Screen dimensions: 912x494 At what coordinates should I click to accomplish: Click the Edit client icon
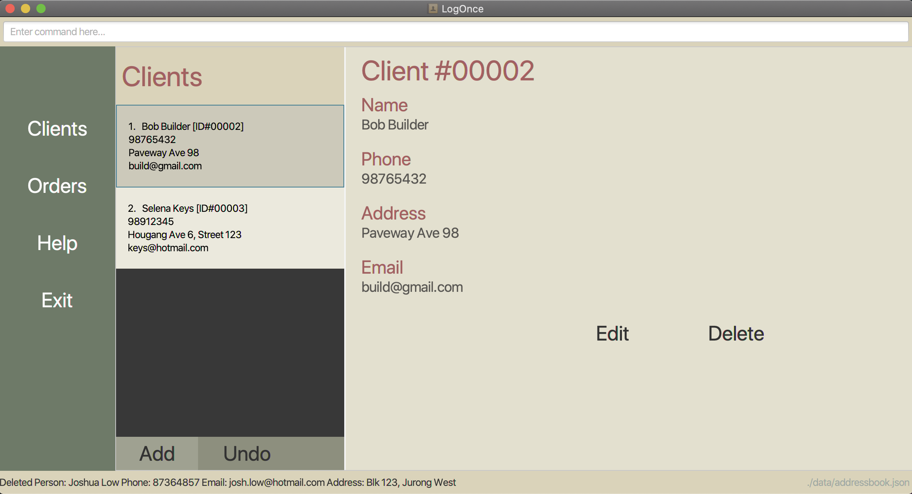click(612, 333)
